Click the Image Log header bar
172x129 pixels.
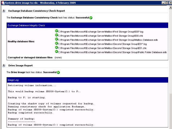87,80
